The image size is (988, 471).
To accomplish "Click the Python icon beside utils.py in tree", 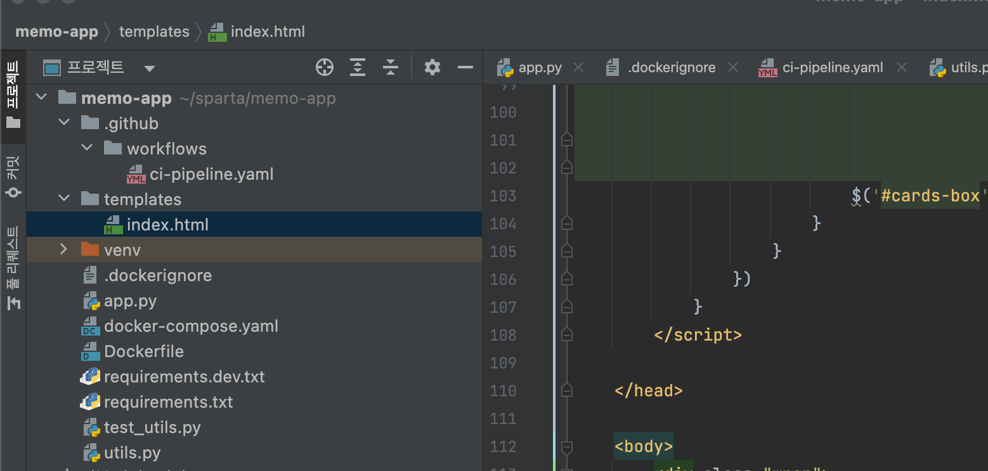I will click(x=92, y=453).
